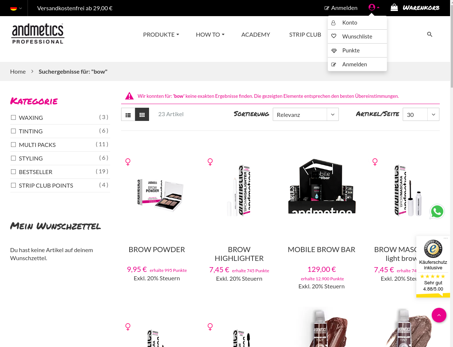The width and height of the screenshot is (453, 347).
Task: Expand the PRODUKTE navigation menu
Action: [x=161, y=34]
